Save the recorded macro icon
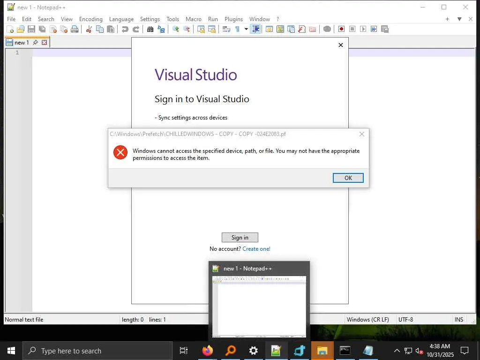The width and height of the screenshot is (480, 360). [x=385, y=29]
